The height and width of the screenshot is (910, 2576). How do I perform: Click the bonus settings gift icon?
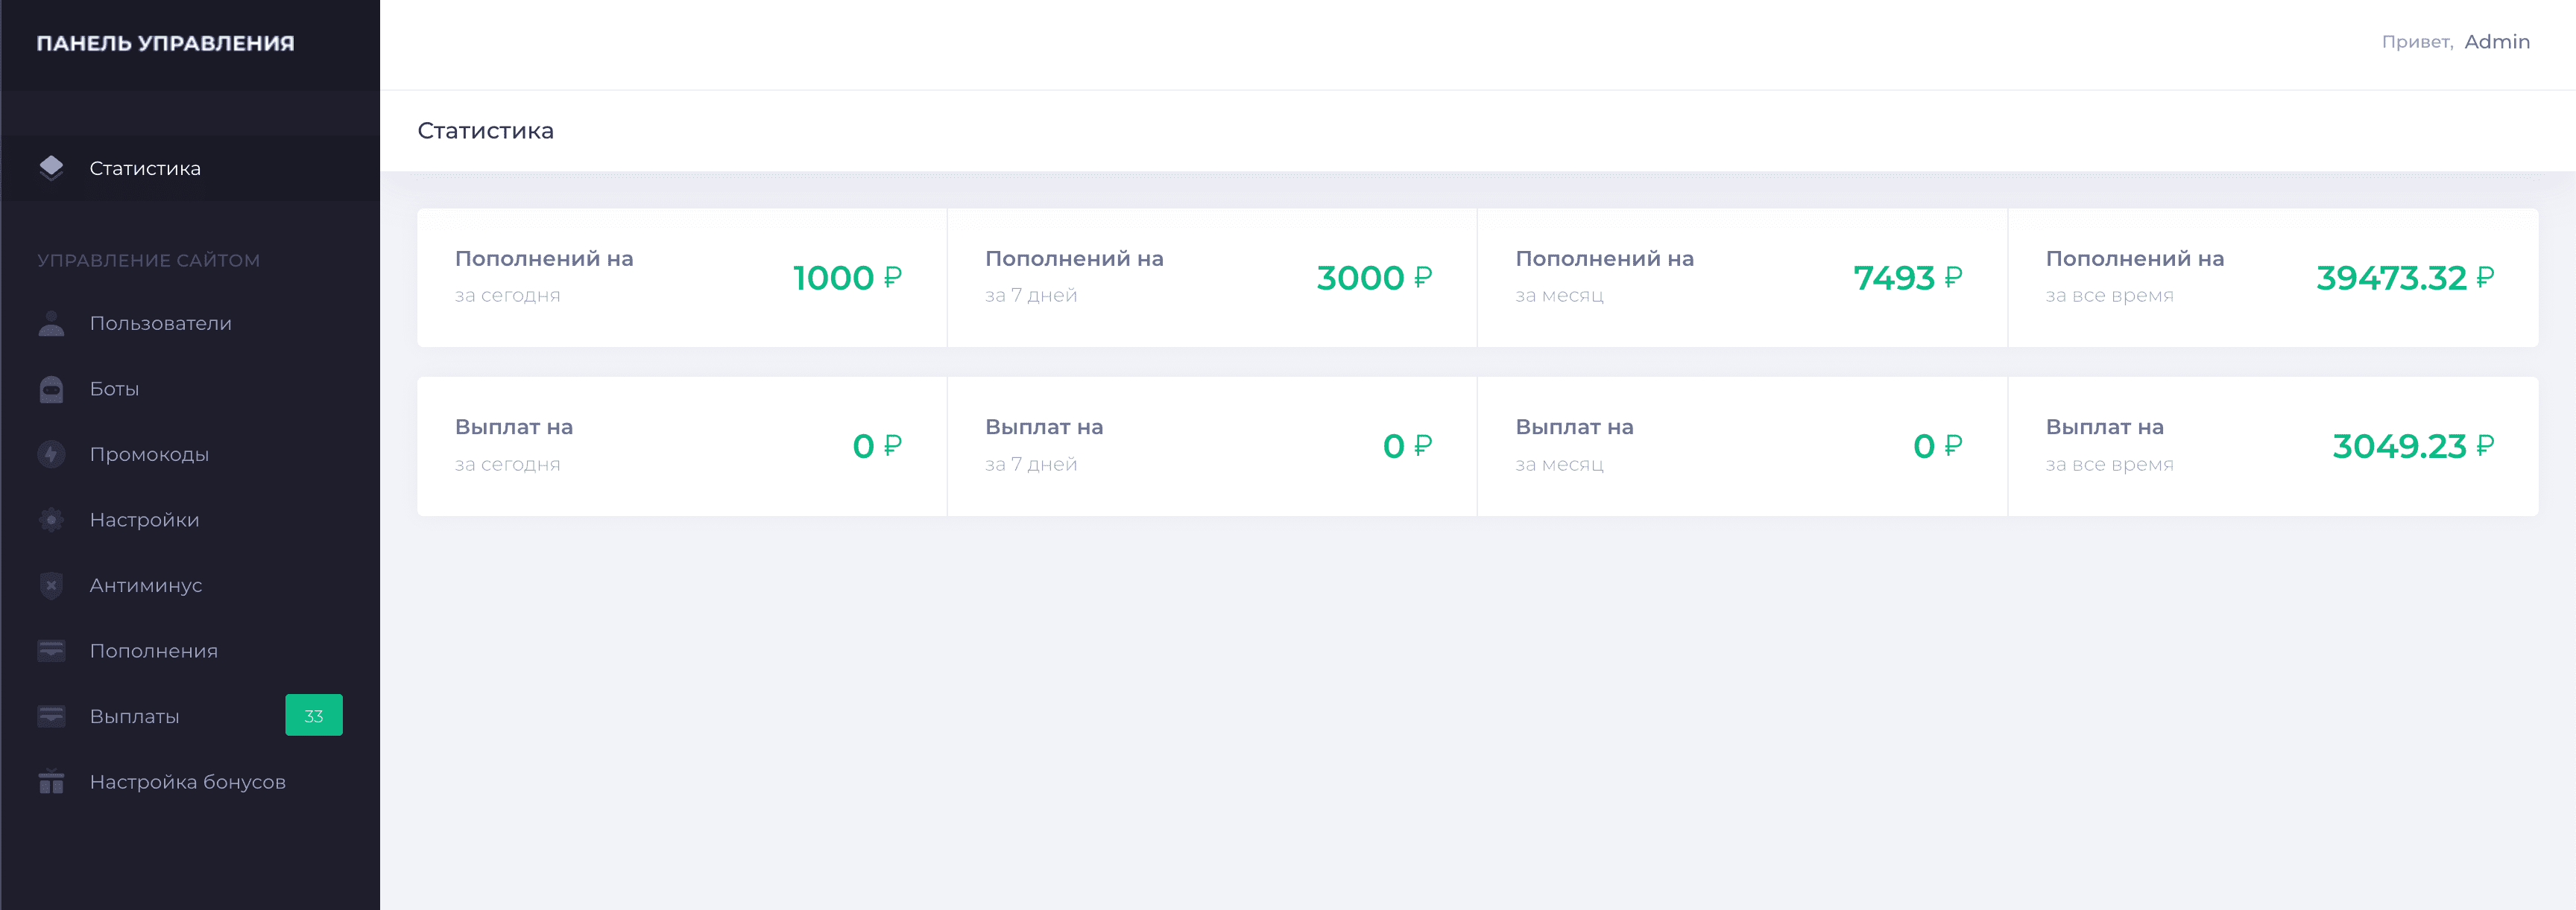[51, 782]
